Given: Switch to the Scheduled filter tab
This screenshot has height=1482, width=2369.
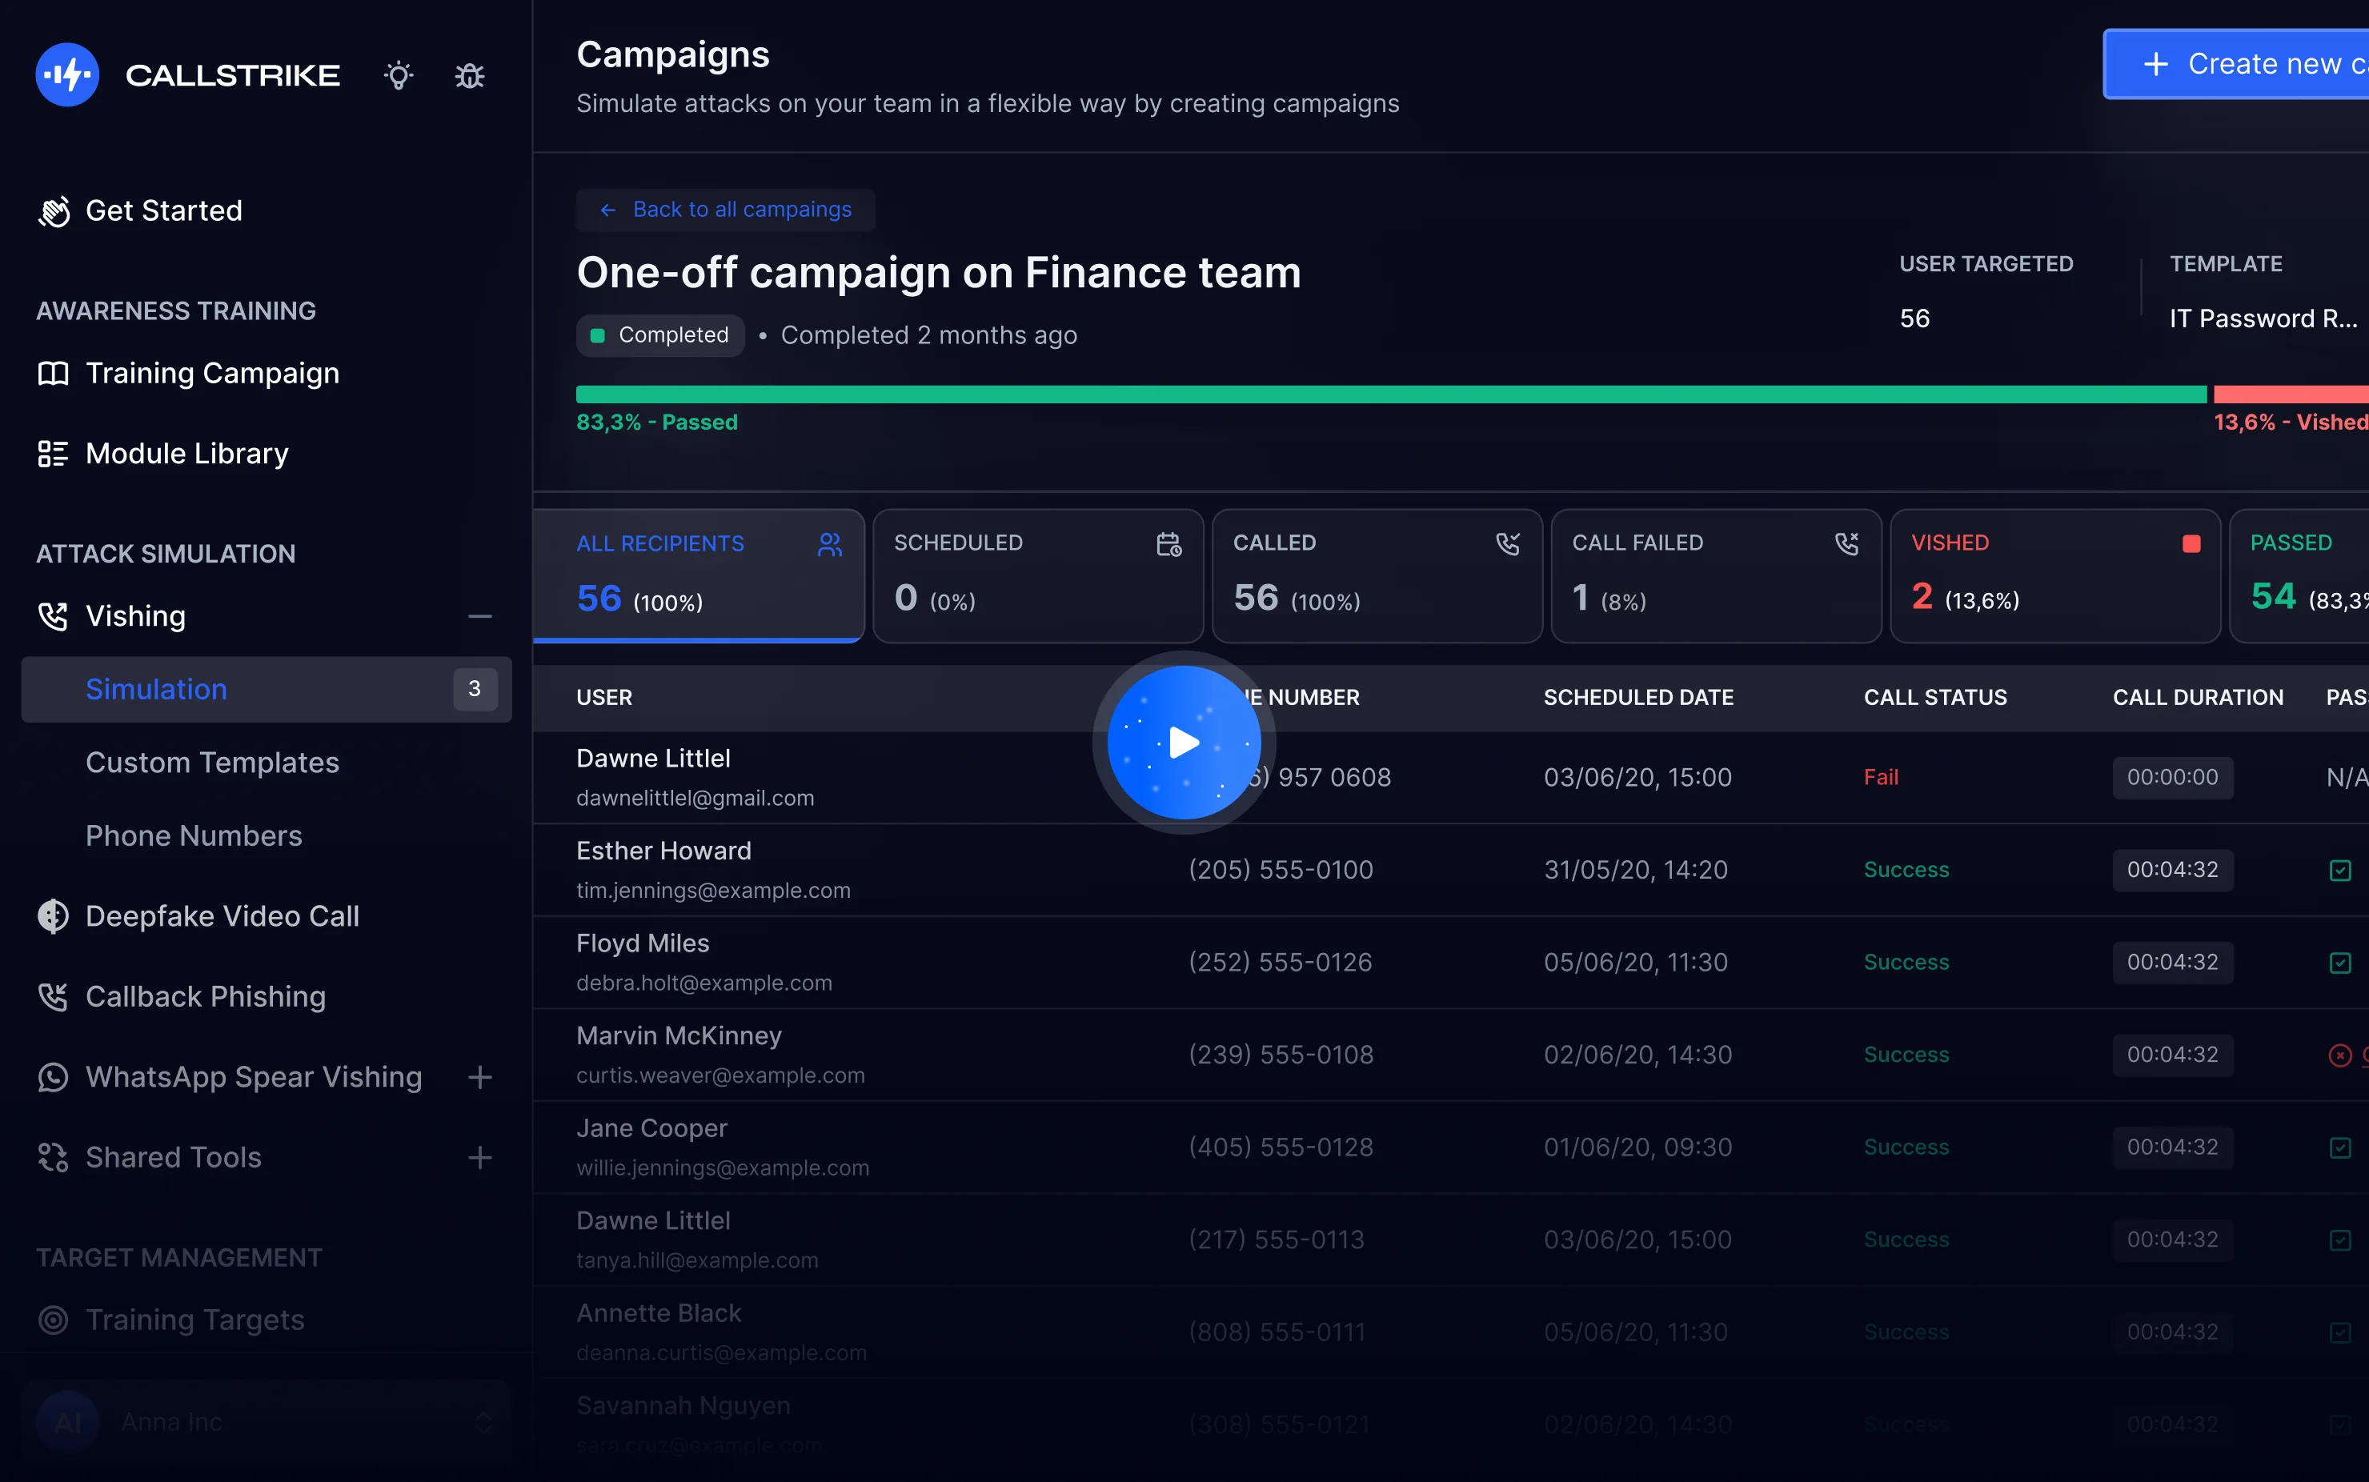Looking at the screenshot, I should tap(1037, 575).
